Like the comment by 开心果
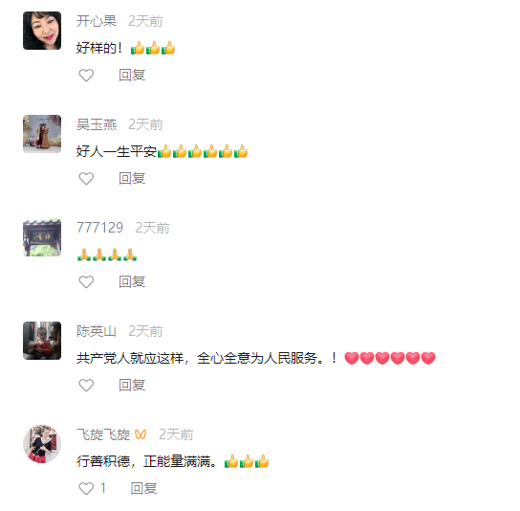This screenshot has width=520, height=511. [86, 76]
